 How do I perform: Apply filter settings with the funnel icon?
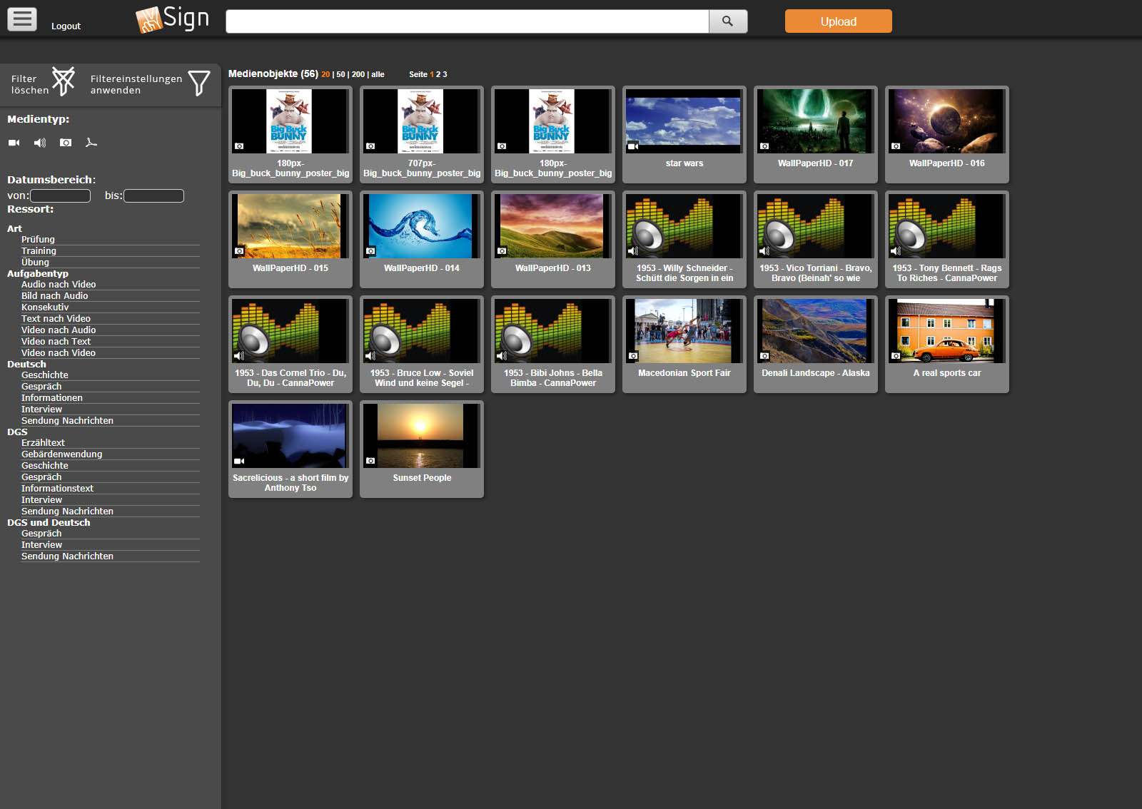(x=198, y=83)
